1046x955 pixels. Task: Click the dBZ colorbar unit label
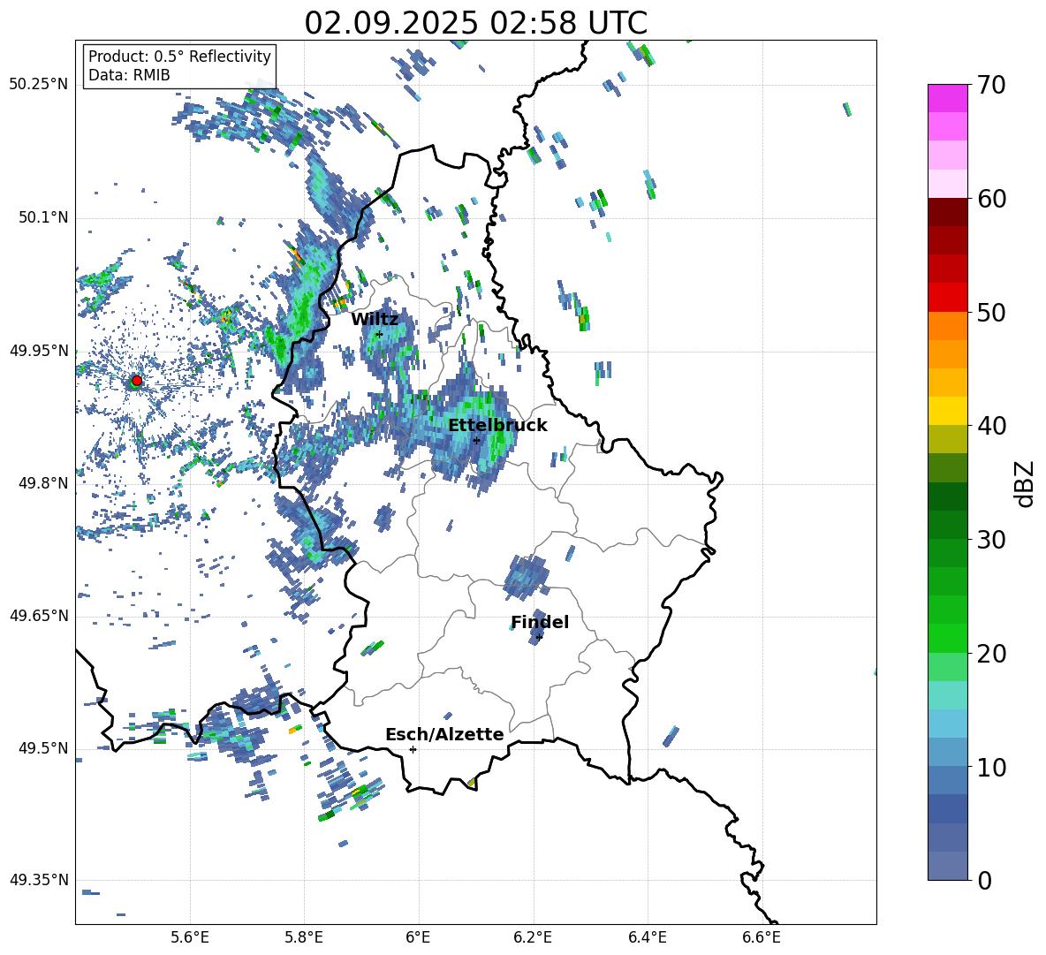coord(1026,483)
